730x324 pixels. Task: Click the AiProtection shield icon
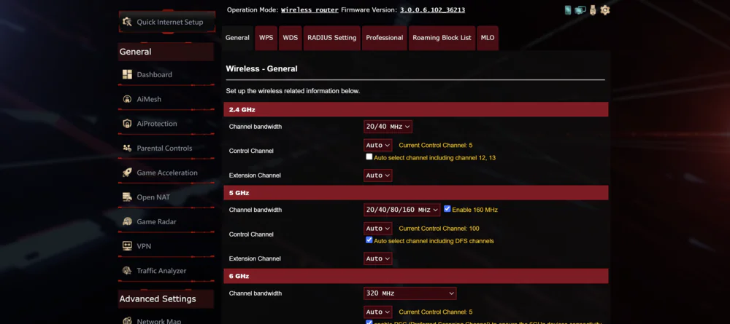pyautogui.click(x=127, y=124)
